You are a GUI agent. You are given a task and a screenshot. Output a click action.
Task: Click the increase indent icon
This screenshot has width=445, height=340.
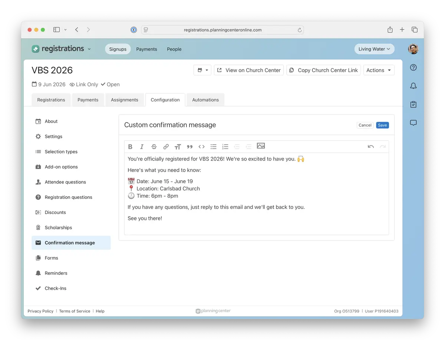249,147
